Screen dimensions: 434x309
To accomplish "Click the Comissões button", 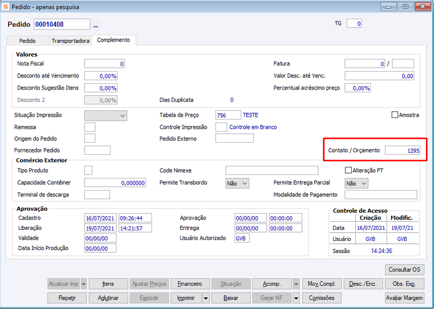I will point(322,298).
